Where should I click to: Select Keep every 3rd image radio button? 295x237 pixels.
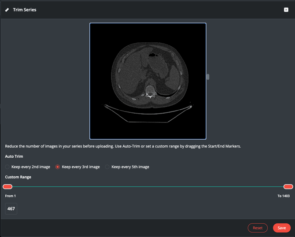pyautogui.click(x=58, y=167)
